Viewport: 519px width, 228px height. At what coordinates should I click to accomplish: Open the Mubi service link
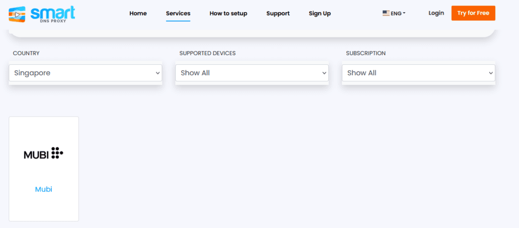[44, 190]
